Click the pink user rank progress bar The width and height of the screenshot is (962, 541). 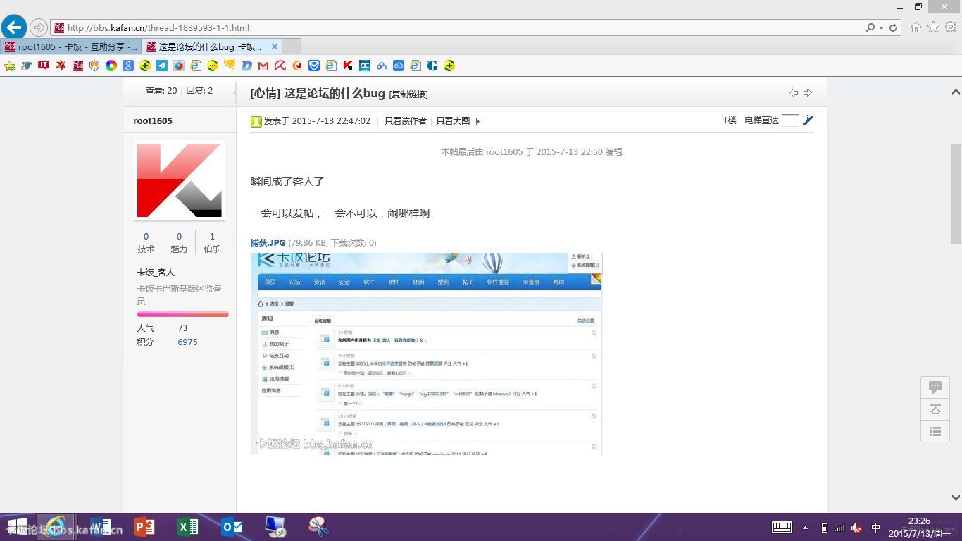tap(182, 314)
